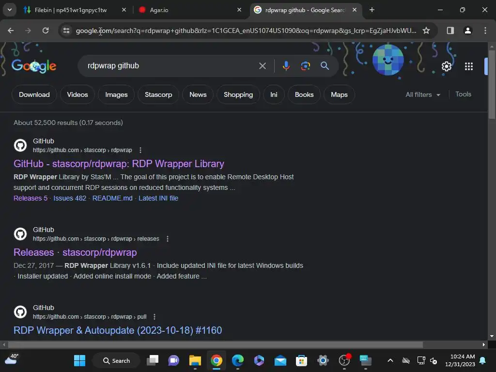Submit search with the magnifier icon
This screenshot has height=372, width=496.
pyautogui.click(x=325, y=66)
